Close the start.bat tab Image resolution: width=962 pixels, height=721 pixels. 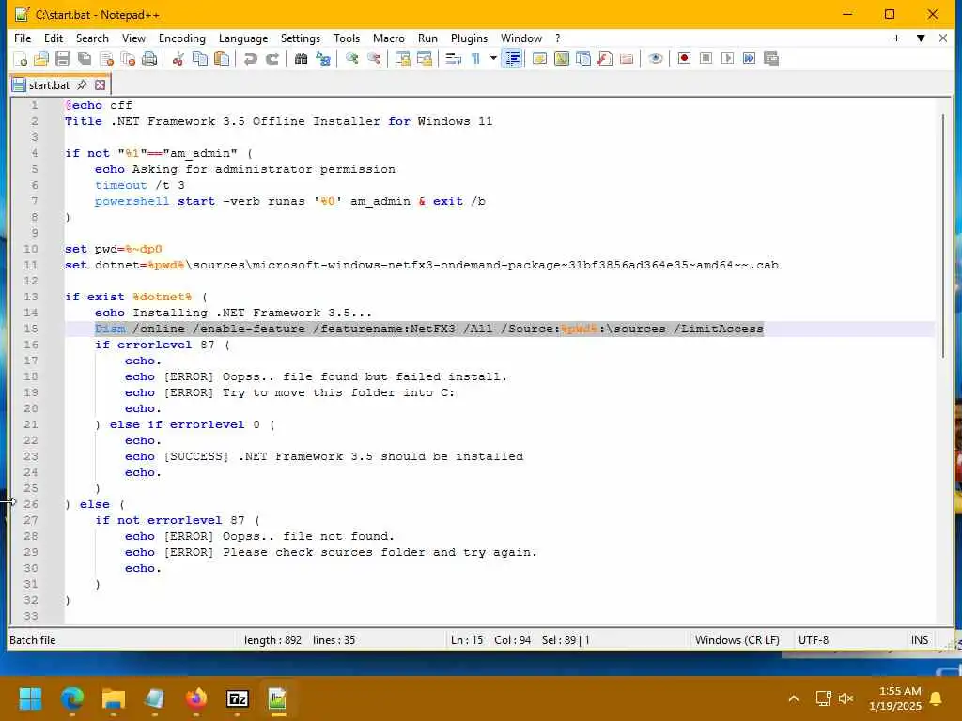pos(100,85)
